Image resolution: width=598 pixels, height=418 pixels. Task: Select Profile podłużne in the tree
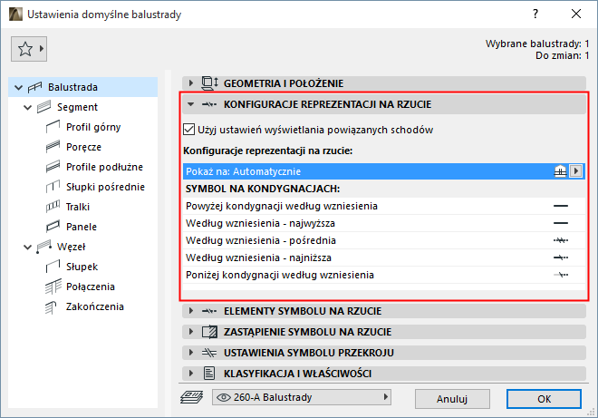(104, 167)
